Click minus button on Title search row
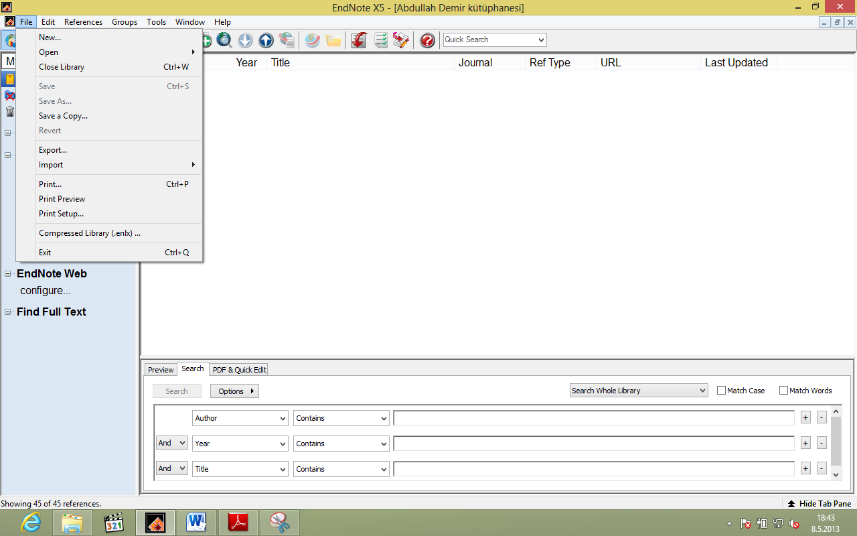The image size is (857, 536). click(822, 469)
